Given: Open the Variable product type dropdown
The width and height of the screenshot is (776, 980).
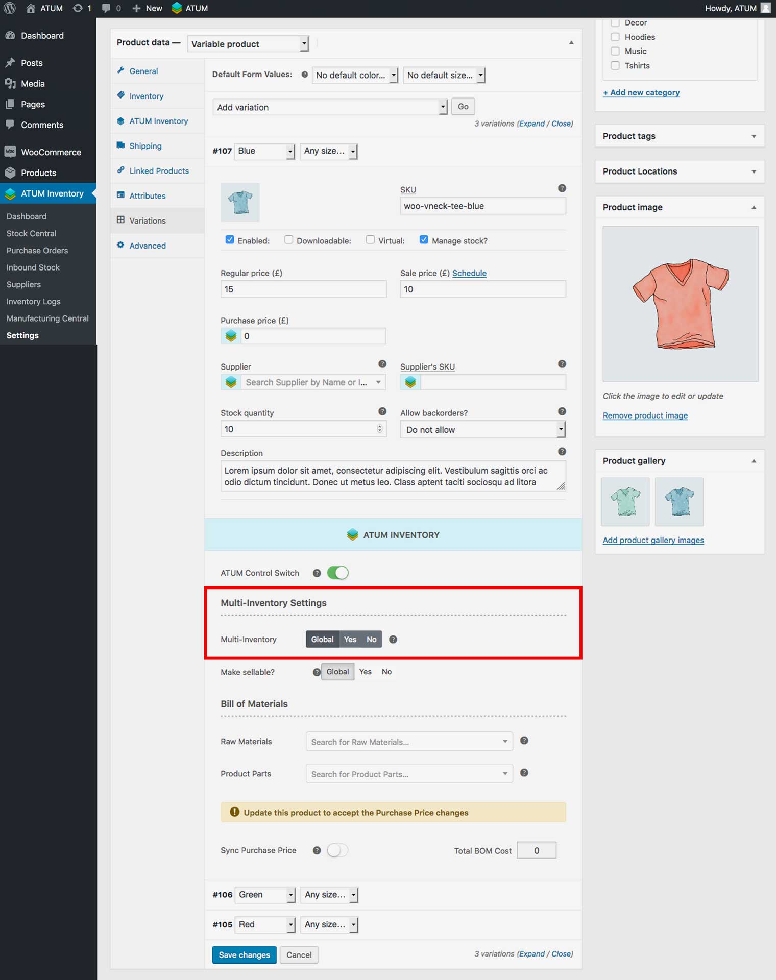Looking at the screenshot, I should tap(248, 44).
